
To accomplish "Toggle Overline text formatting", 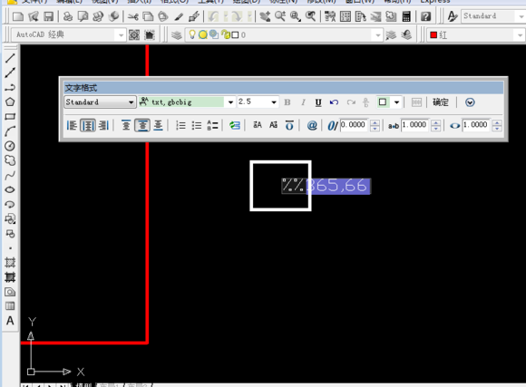I will (289, 125).
